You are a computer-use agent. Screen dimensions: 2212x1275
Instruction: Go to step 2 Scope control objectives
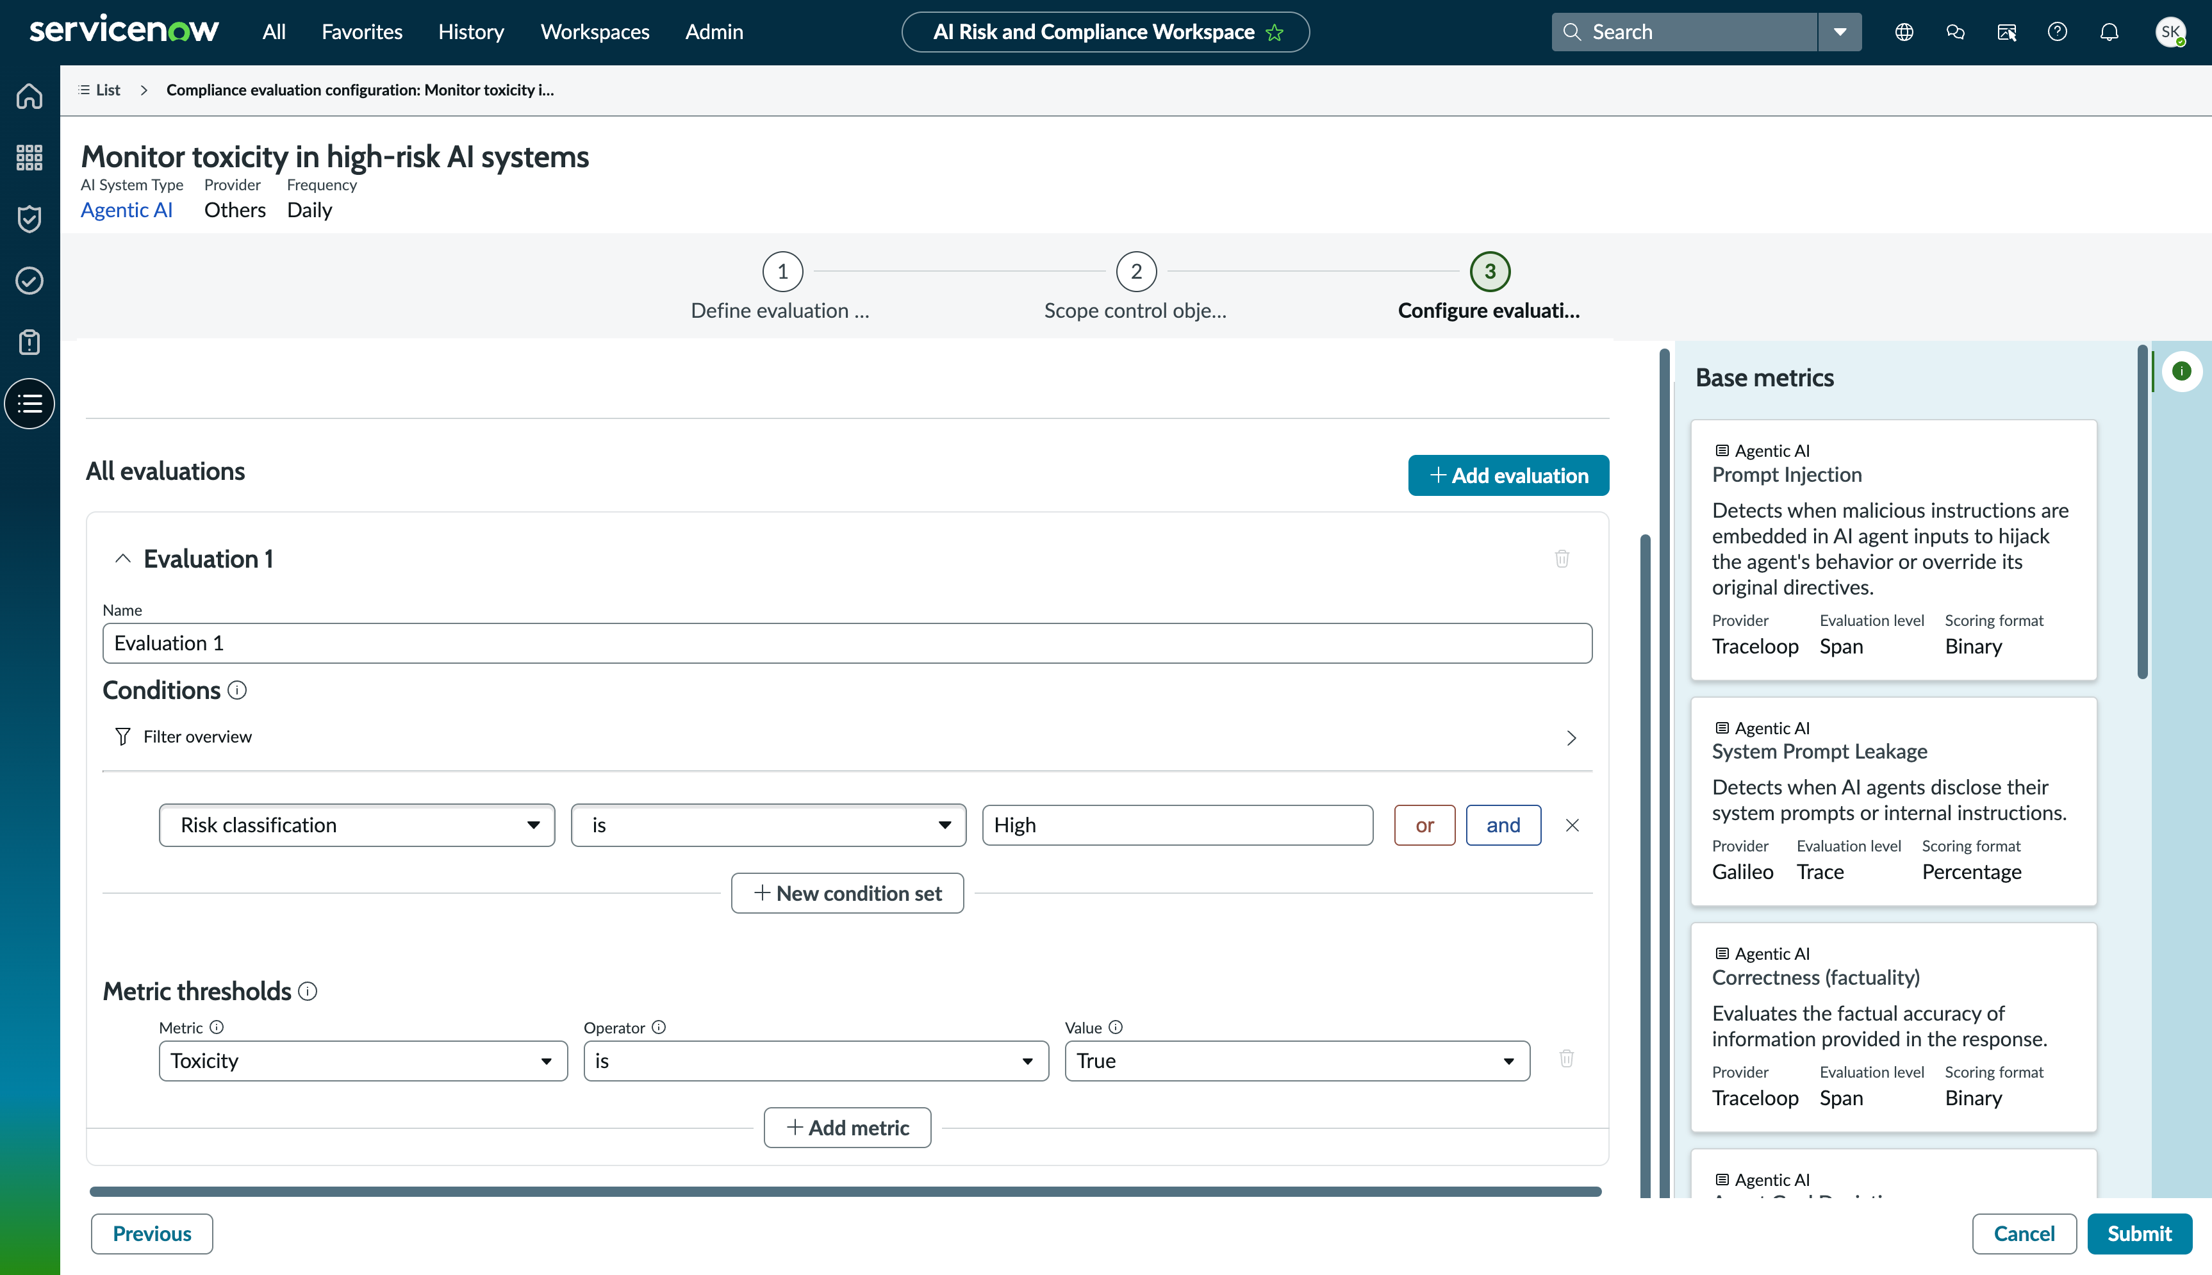[x=1135, y=272]
